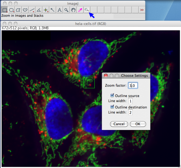Select the Angle tool

click(39, 10)
